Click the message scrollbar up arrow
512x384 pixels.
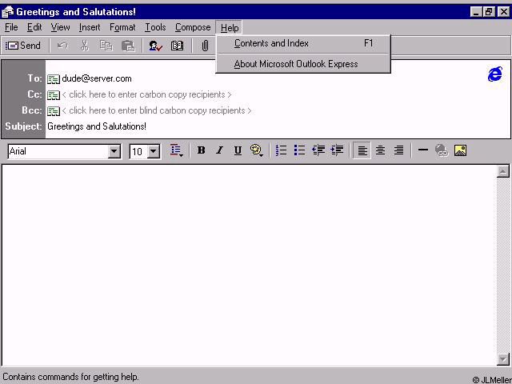point(503,171)
